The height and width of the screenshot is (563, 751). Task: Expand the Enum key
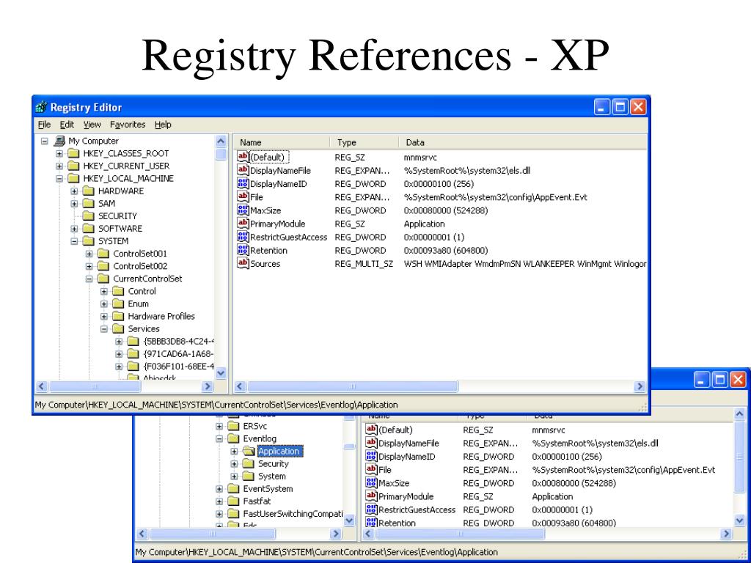click(x=104, y=304)
